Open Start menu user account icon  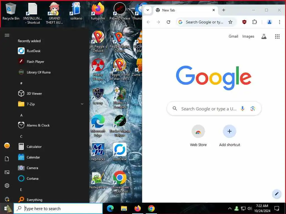pos(7,145)
